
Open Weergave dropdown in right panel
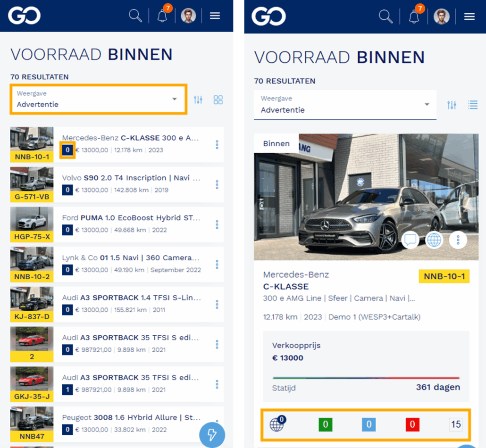tap(345, 105)
